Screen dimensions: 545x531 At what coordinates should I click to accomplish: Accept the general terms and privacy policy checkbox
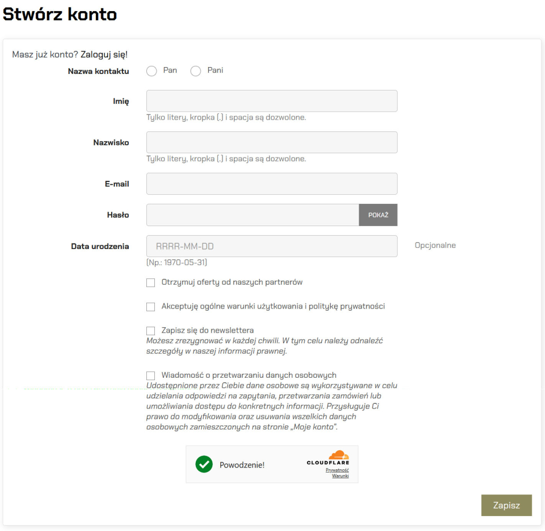151,307
